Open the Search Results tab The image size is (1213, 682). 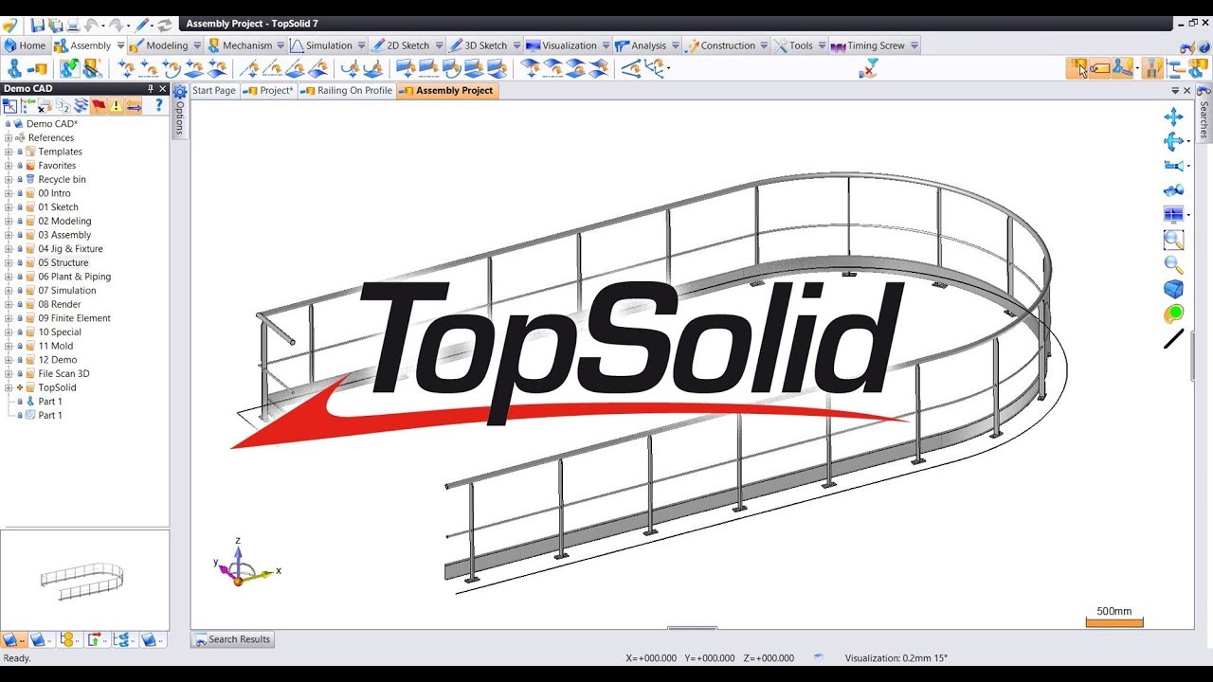tap(233, 639)
